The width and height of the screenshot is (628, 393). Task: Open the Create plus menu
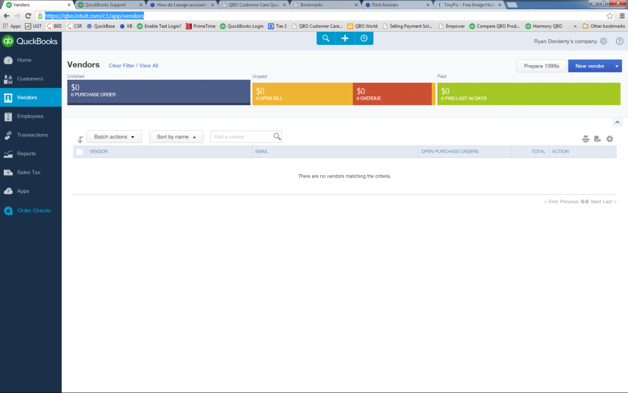[x=345, y=38]
